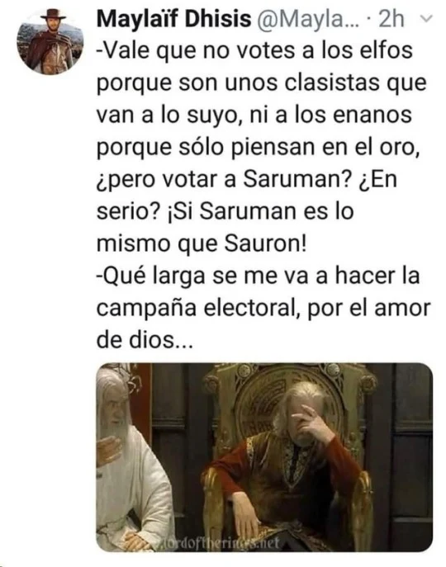
Task: Select the final text line 'de dios...'
Action: click(x=145, y=340)
